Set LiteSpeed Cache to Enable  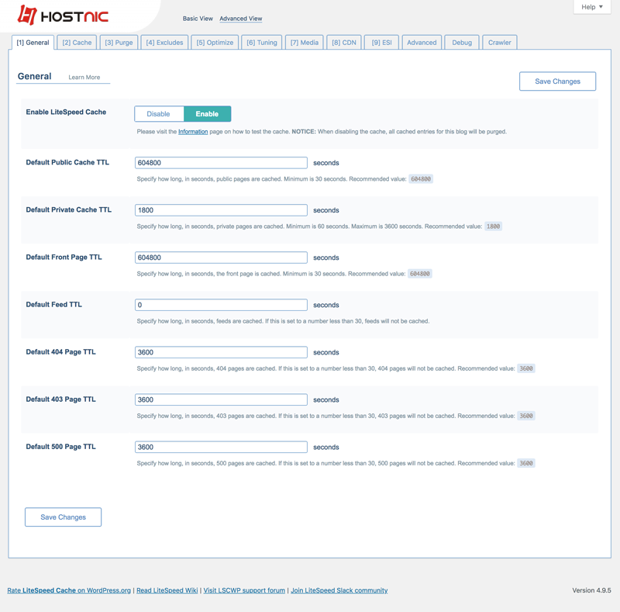click(207, 113)
